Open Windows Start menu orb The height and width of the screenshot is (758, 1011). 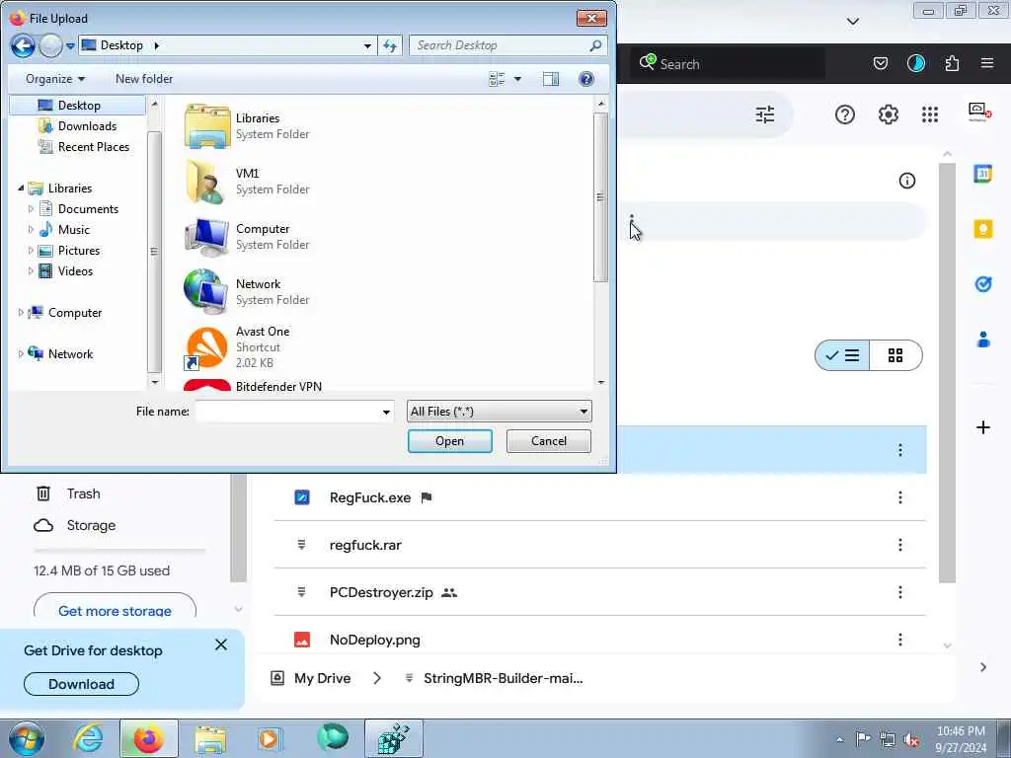click(x=27, y=738)
